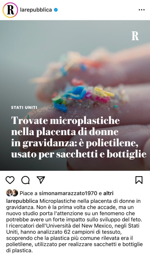Open larepubblica profile from header username
Viewport: 150px width, 261px height.
[x=36, y=10]
